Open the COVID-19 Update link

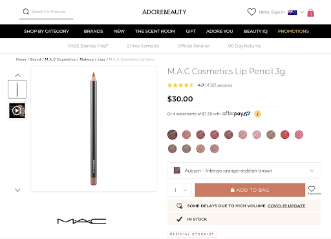[x=286, y=206]
